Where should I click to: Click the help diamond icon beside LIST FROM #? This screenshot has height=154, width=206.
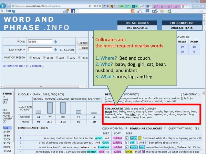coord(56,50)
